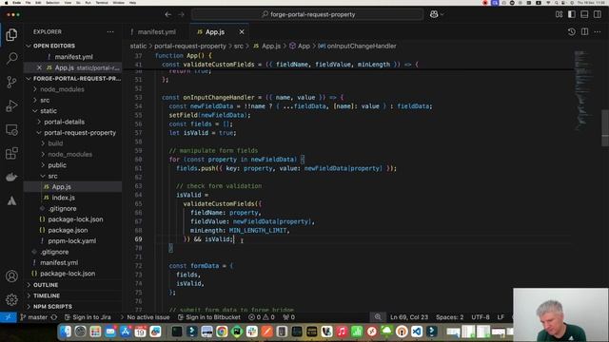
Task: Toggle the primary side bar
Action: pyautogui.click(x=572, y=14)
